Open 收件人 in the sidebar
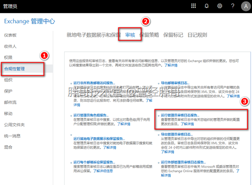The height and width of the screenshot is (185, 252). (10, 46)
